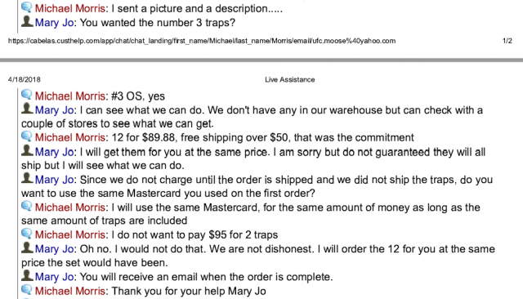Click the cabelas.custhelp.com footer URL
This screenshot has width=523, height=299.
point(202,41)
